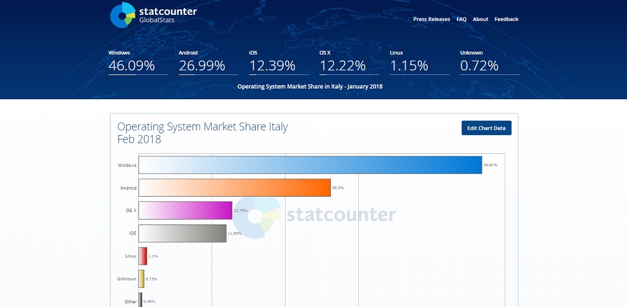This screenshot has width=627, height=307.
Task: Select the Unknown 0.72% stat
Action: [490, 62]
